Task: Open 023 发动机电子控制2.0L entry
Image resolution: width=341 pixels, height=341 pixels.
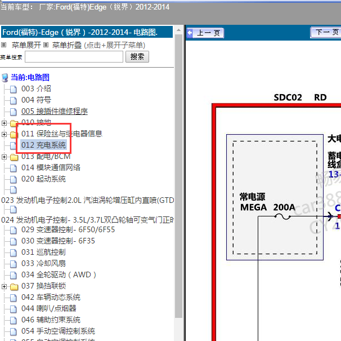Action: click(87, 200)
